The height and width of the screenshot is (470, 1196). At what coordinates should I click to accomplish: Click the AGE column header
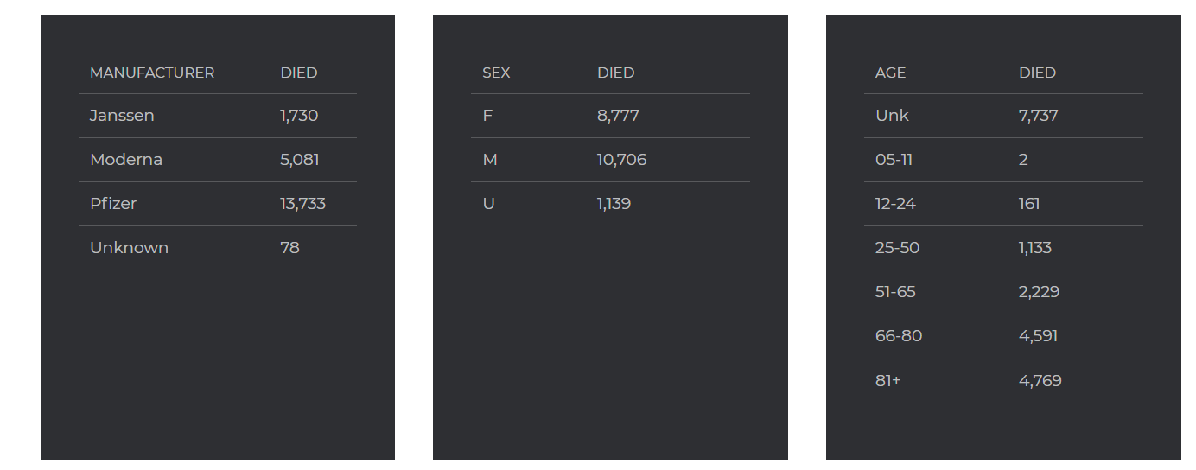[890, 73]
